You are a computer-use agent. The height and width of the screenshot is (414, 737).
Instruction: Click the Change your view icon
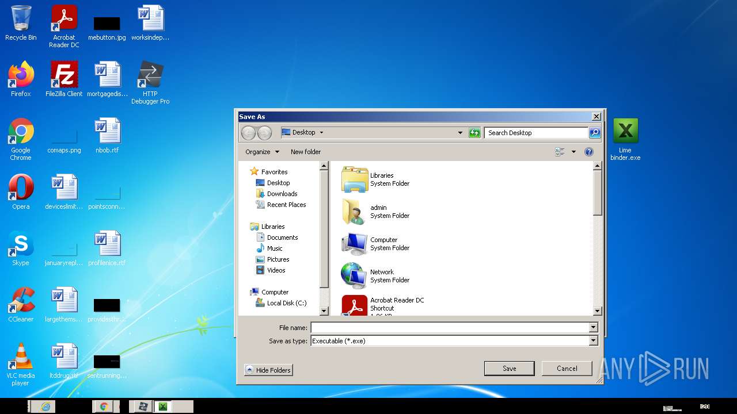[560, 152]
